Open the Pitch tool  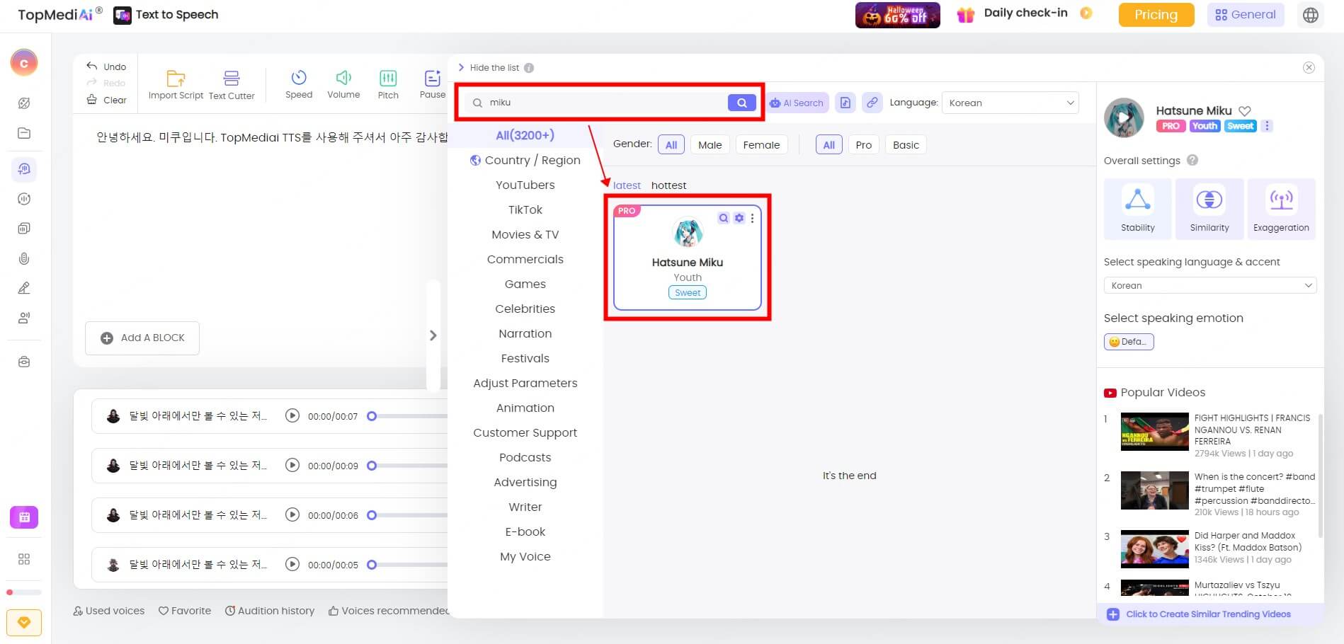click(x=388, y=85)
